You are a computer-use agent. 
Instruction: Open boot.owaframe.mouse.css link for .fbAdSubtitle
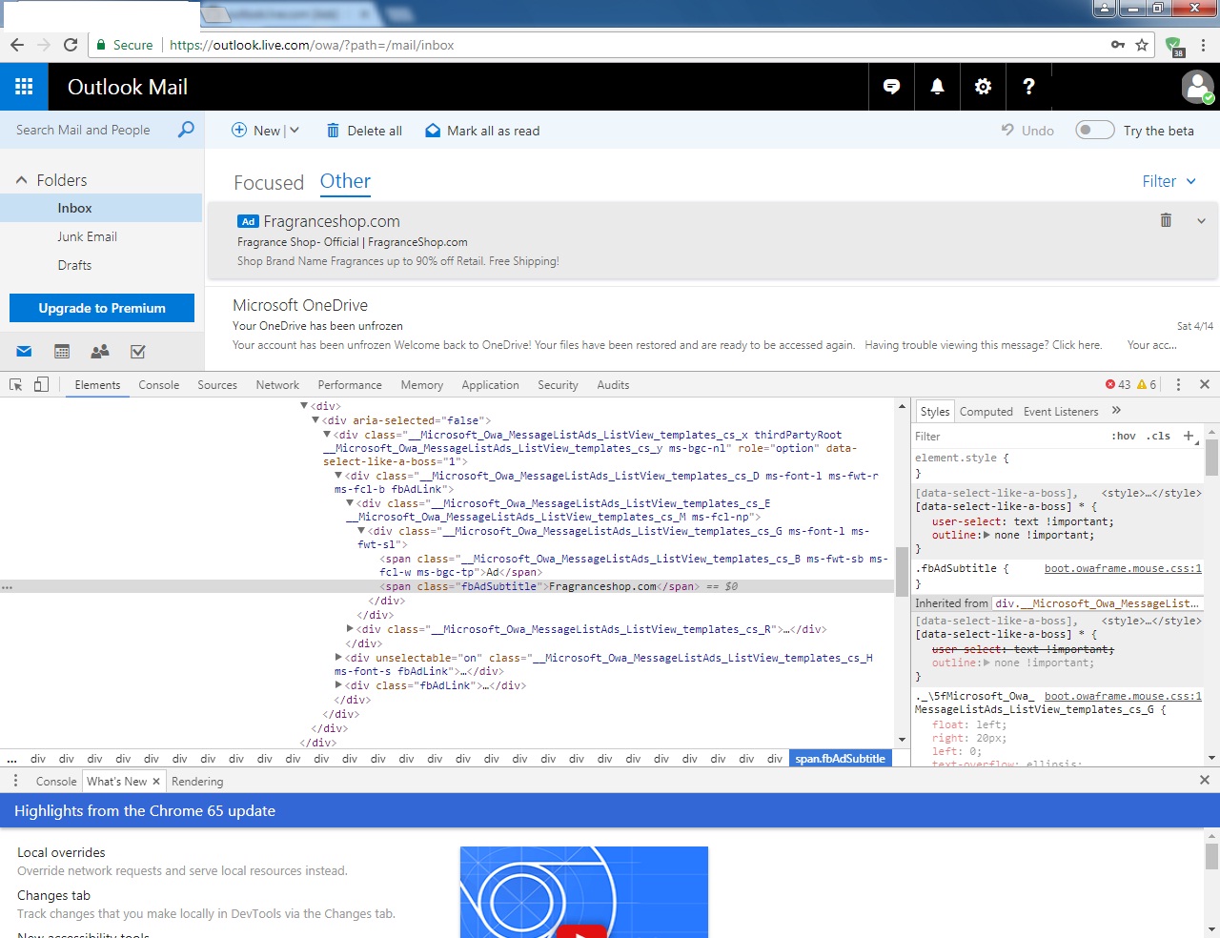click(x=1123, y=568)
